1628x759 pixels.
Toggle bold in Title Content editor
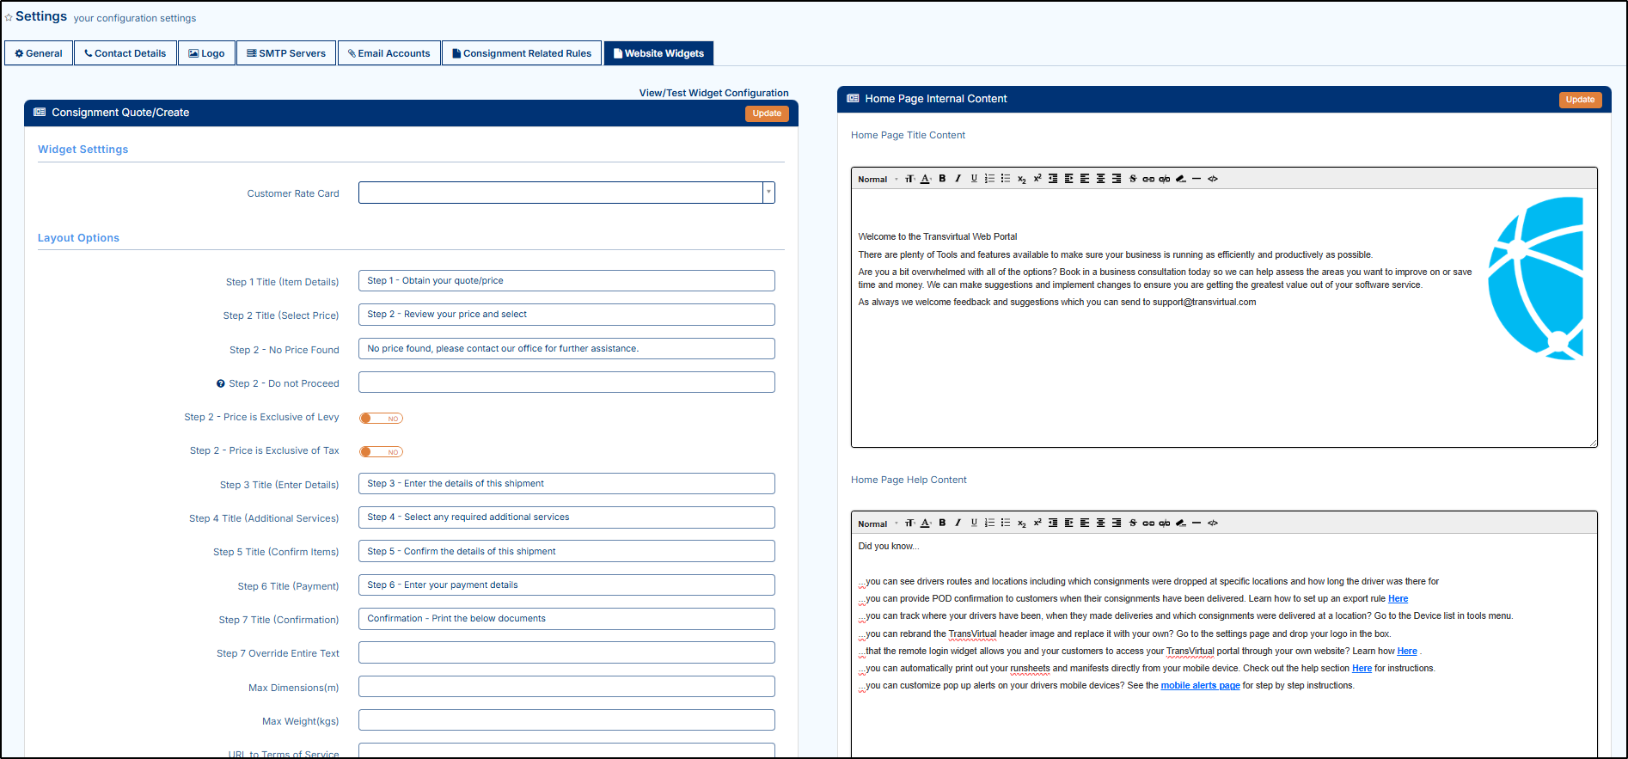point(942,179)
